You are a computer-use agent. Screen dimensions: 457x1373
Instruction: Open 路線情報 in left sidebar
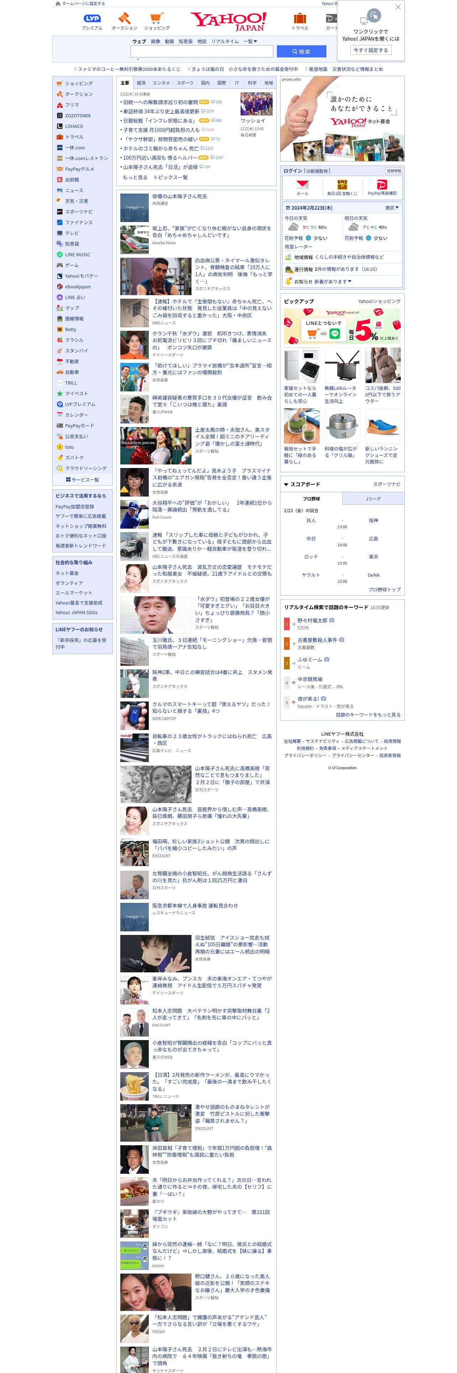(x=74, y=319)
